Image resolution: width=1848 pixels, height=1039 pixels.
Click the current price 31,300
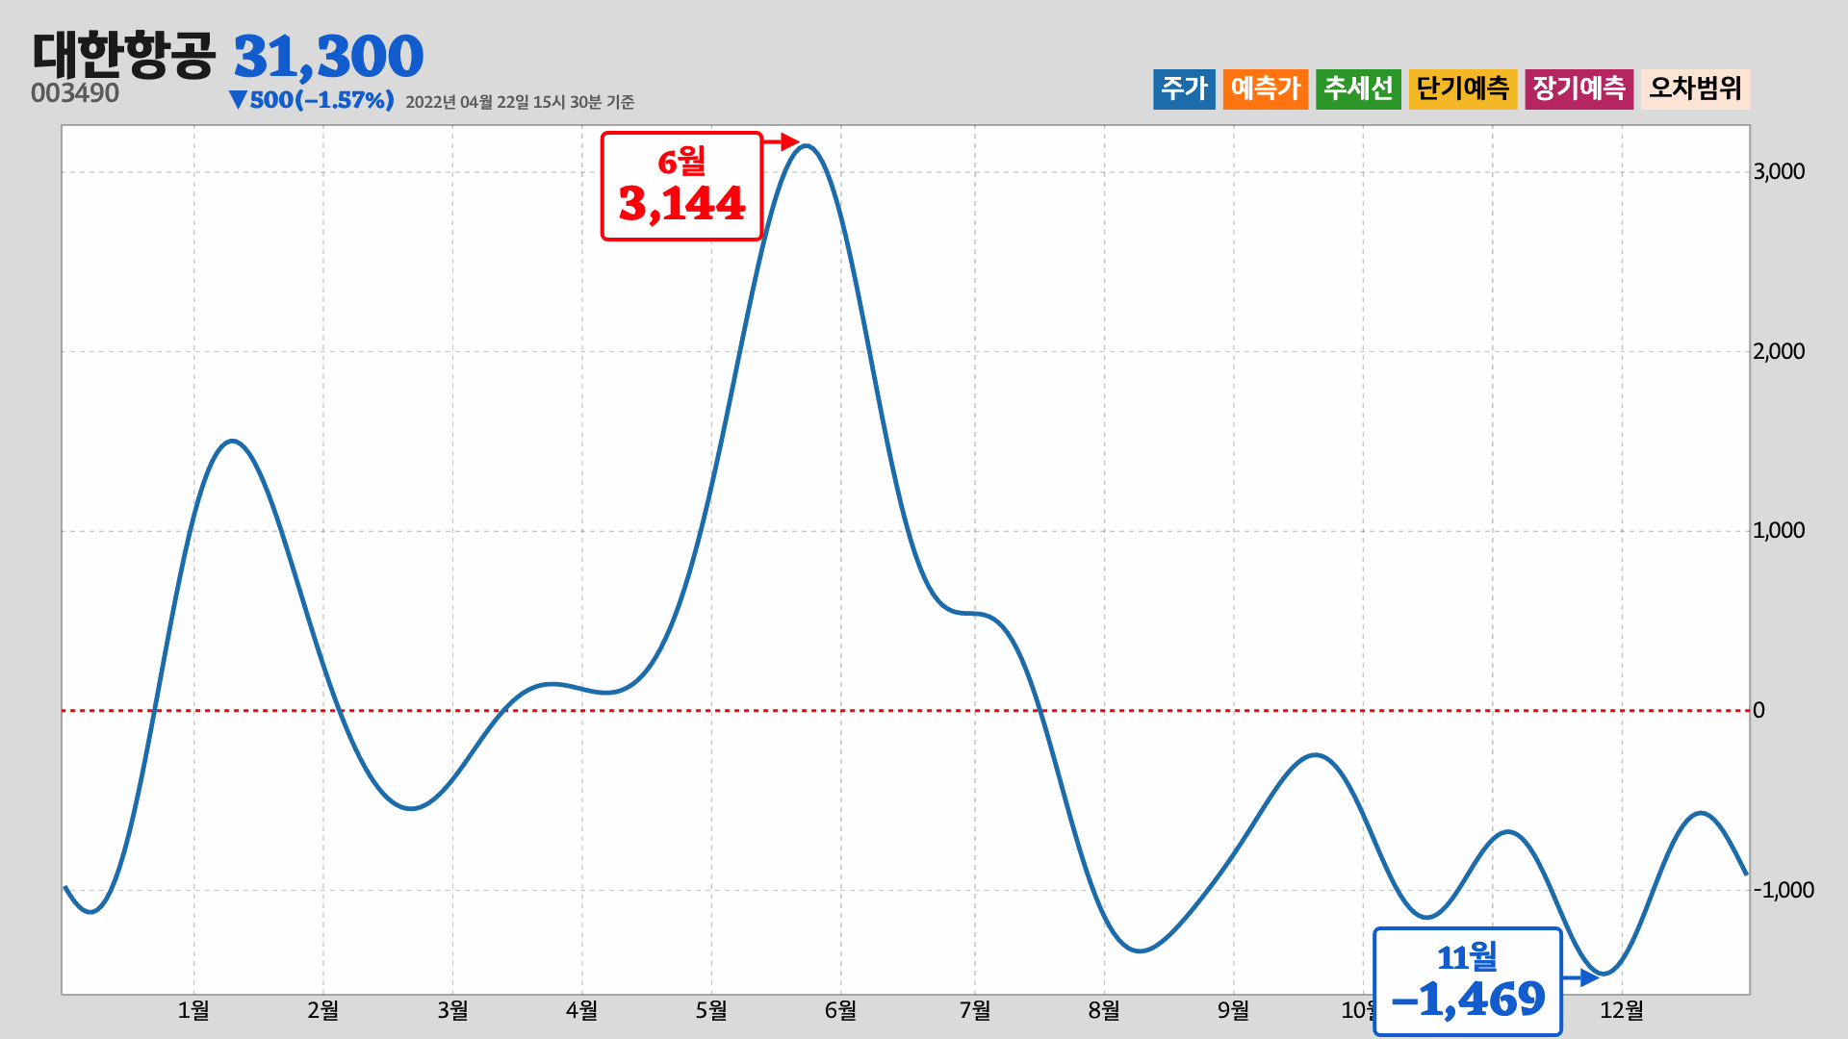point(328,56)
